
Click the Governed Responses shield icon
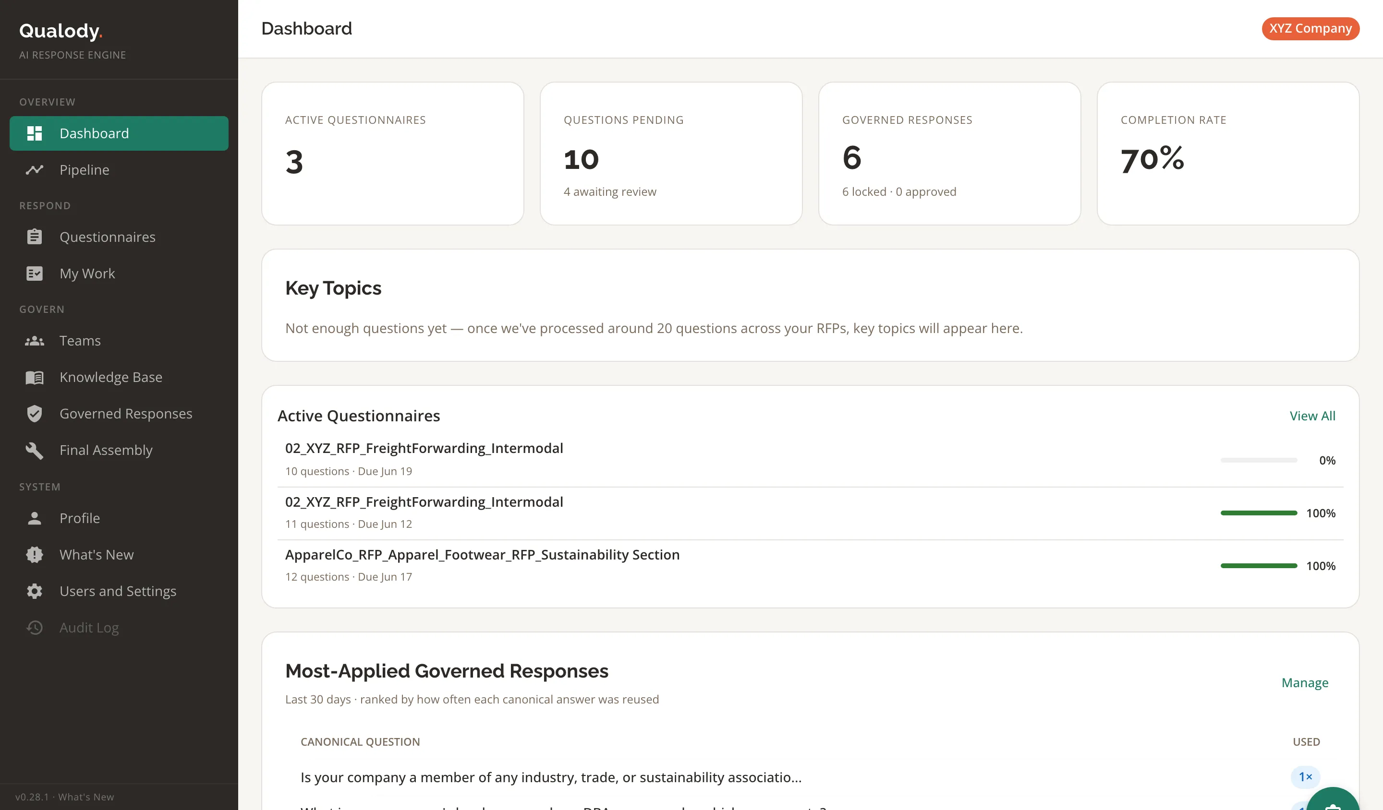click(35, 414)
